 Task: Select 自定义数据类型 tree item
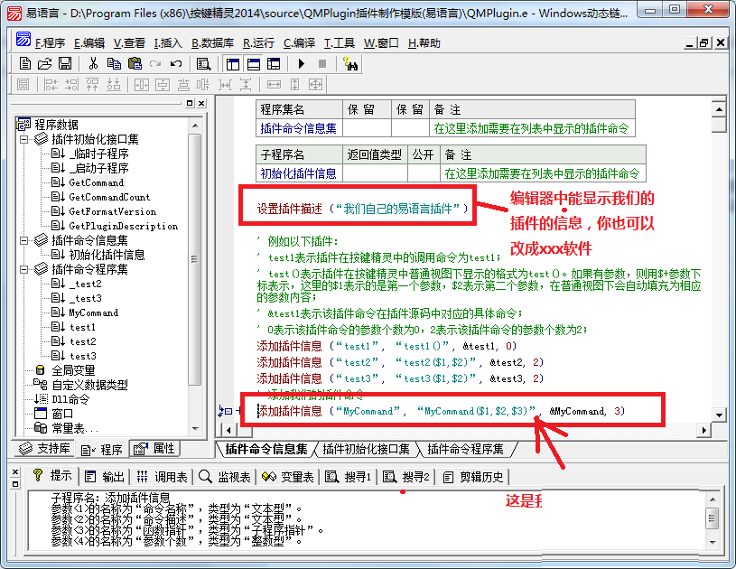click(x=89, y=385)
